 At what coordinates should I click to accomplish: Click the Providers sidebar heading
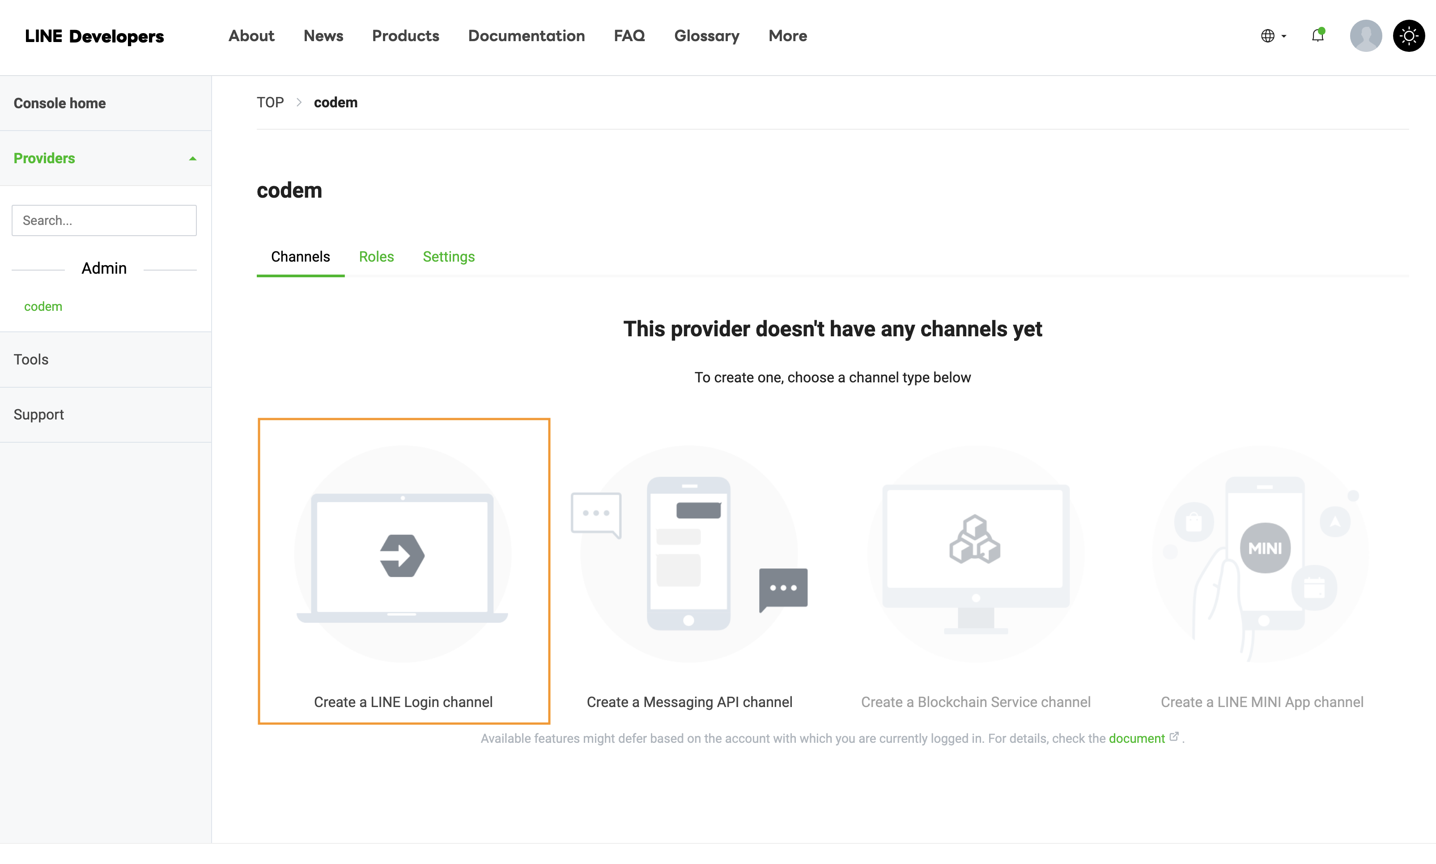click(44, 158)
